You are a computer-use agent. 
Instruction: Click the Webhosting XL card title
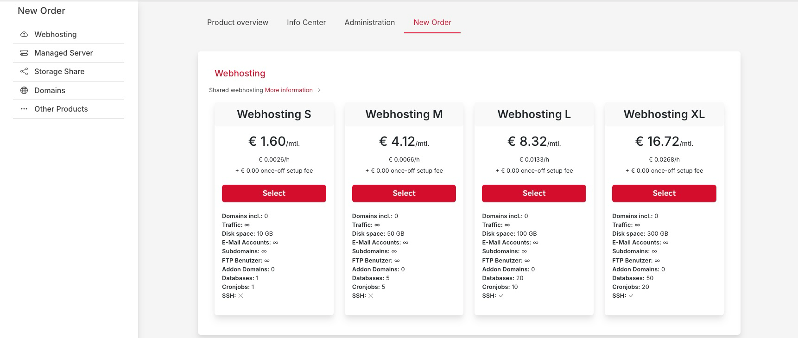tap(664, 114)
